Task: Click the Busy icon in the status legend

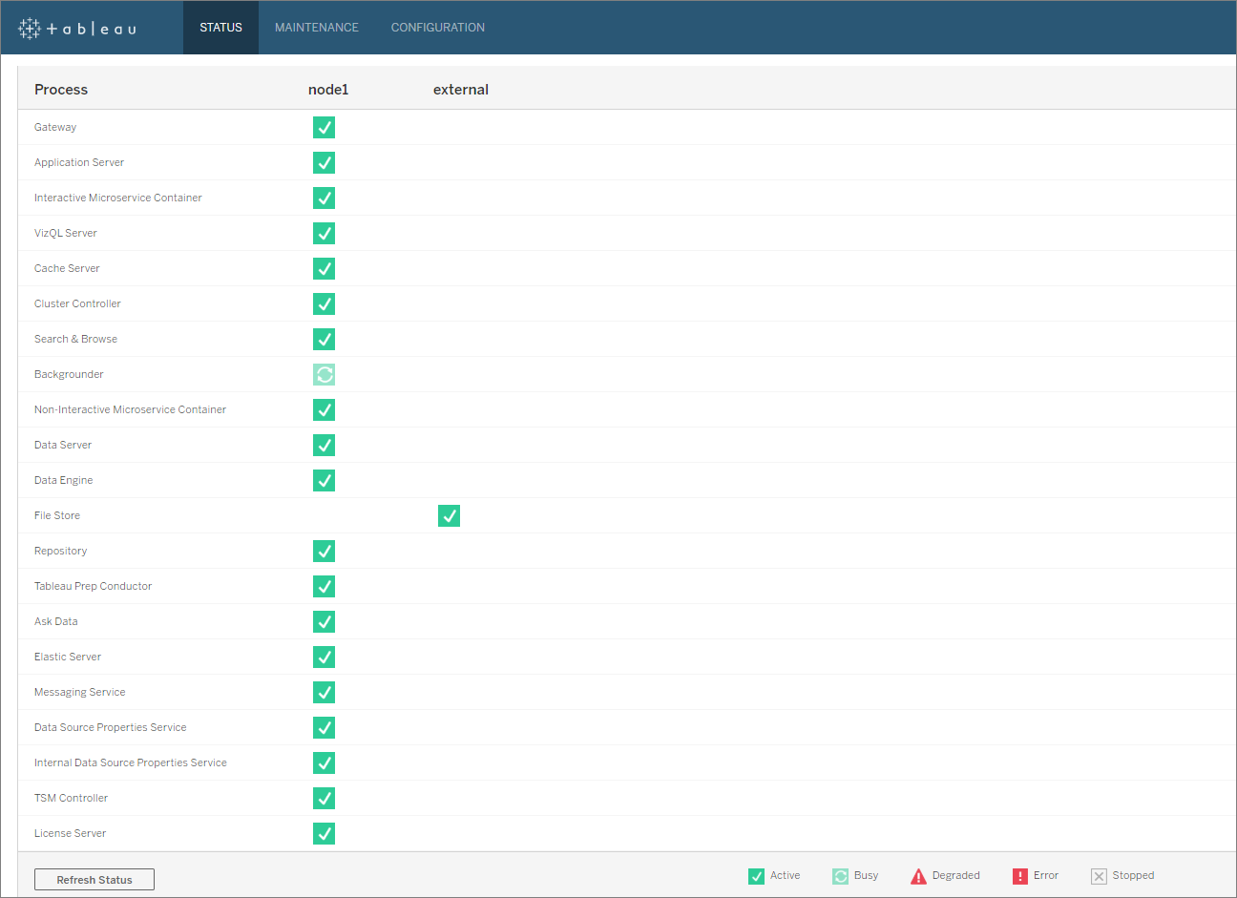Action: (841, 875)
